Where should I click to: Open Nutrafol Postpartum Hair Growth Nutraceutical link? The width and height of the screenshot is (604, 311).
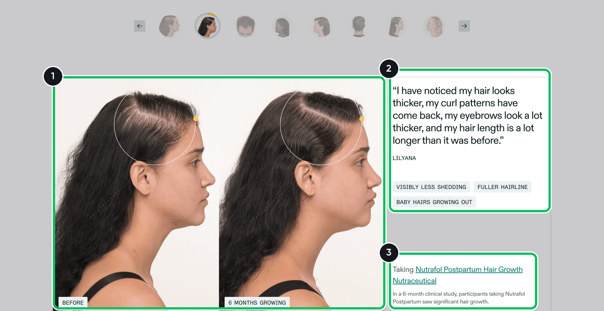click(x=458, y=275)
